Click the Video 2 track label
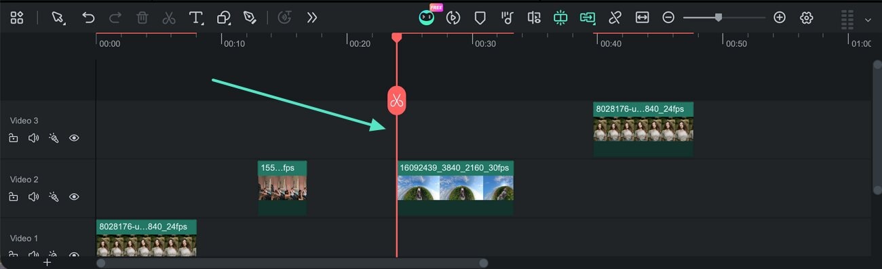 point(24,180)
